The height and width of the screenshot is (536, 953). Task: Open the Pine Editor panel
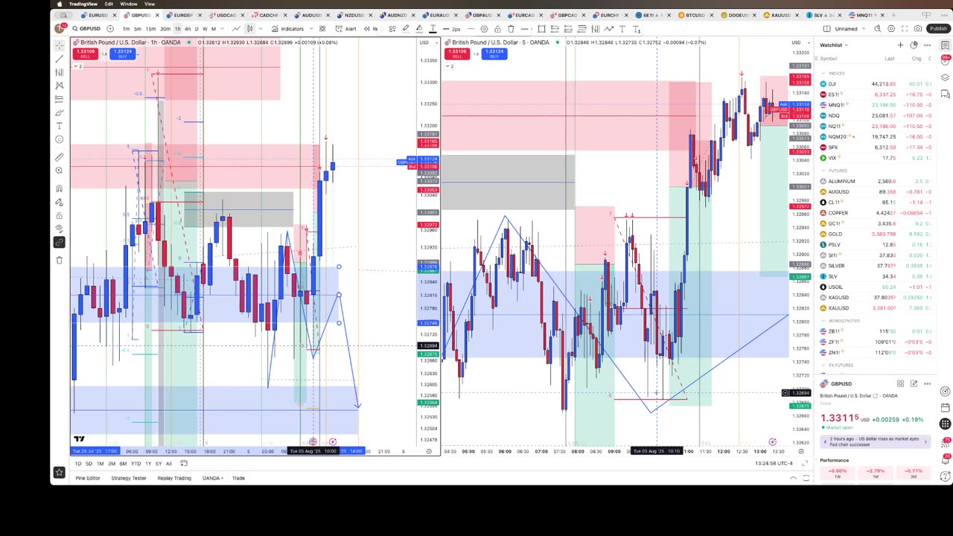(87, 478)
